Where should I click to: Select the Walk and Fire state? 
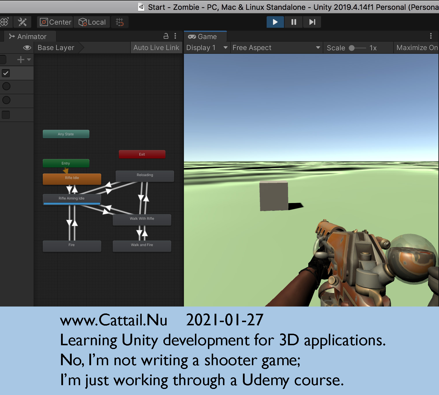coord(142,246)
